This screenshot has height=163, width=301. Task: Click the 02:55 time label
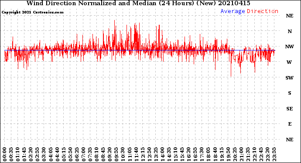38,154
